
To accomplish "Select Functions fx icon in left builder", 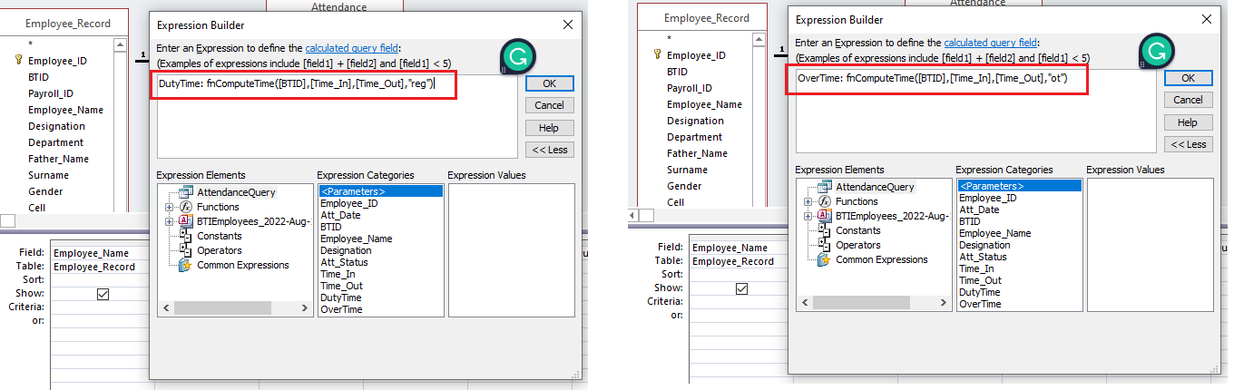I will (x=186, y=207).
